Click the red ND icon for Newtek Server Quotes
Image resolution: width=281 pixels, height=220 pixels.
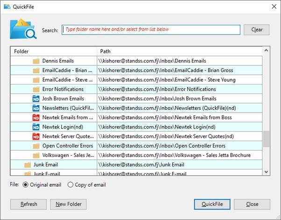(36, 137)
